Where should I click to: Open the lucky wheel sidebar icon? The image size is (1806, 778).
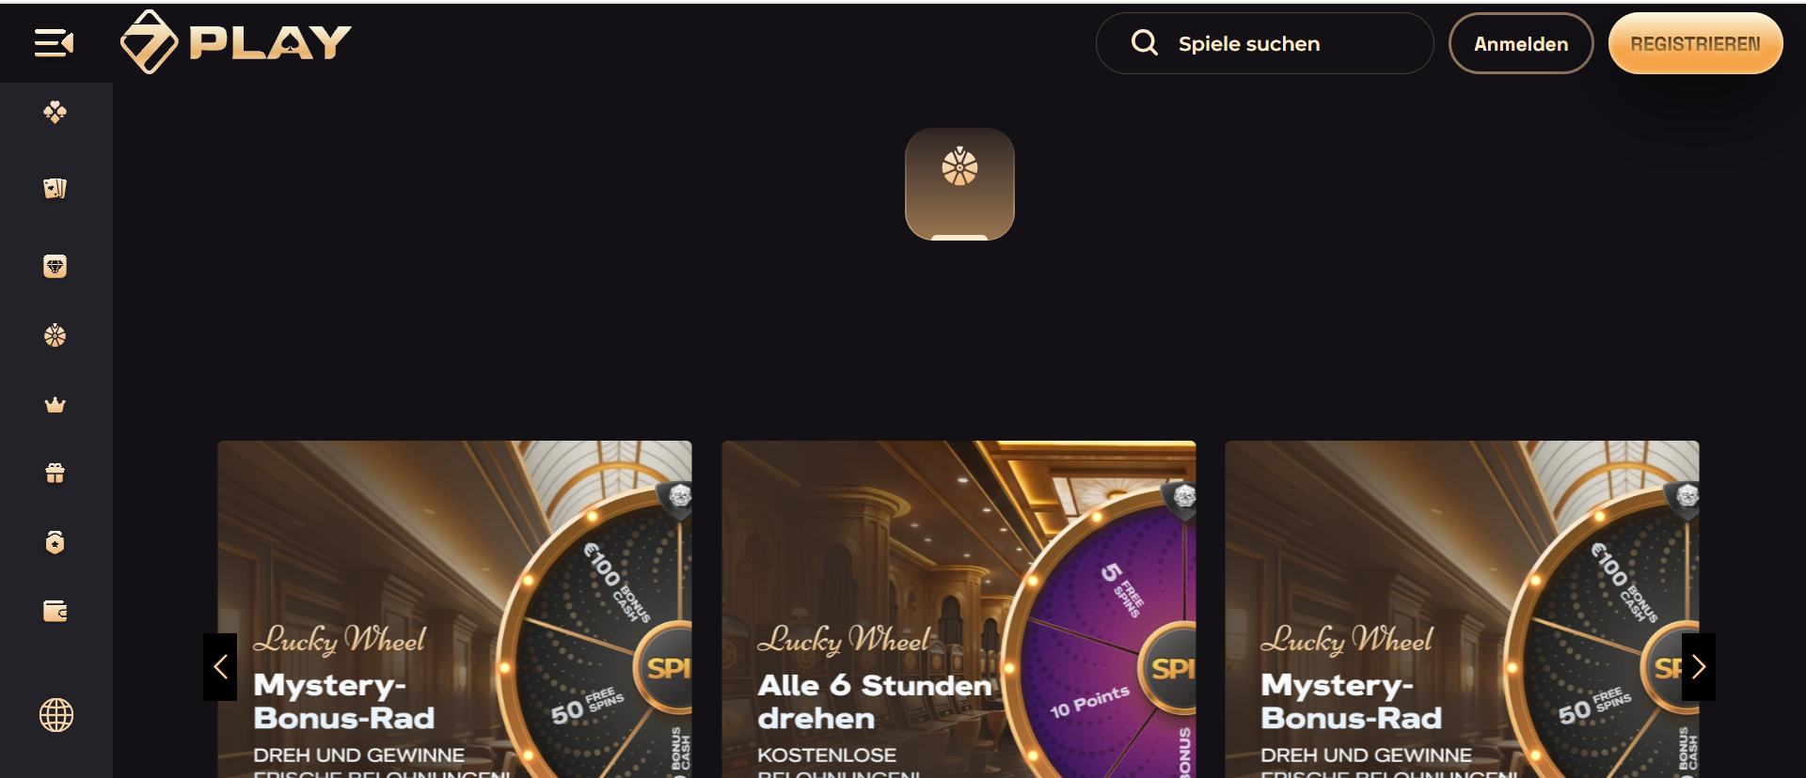(x=55, y=335)
